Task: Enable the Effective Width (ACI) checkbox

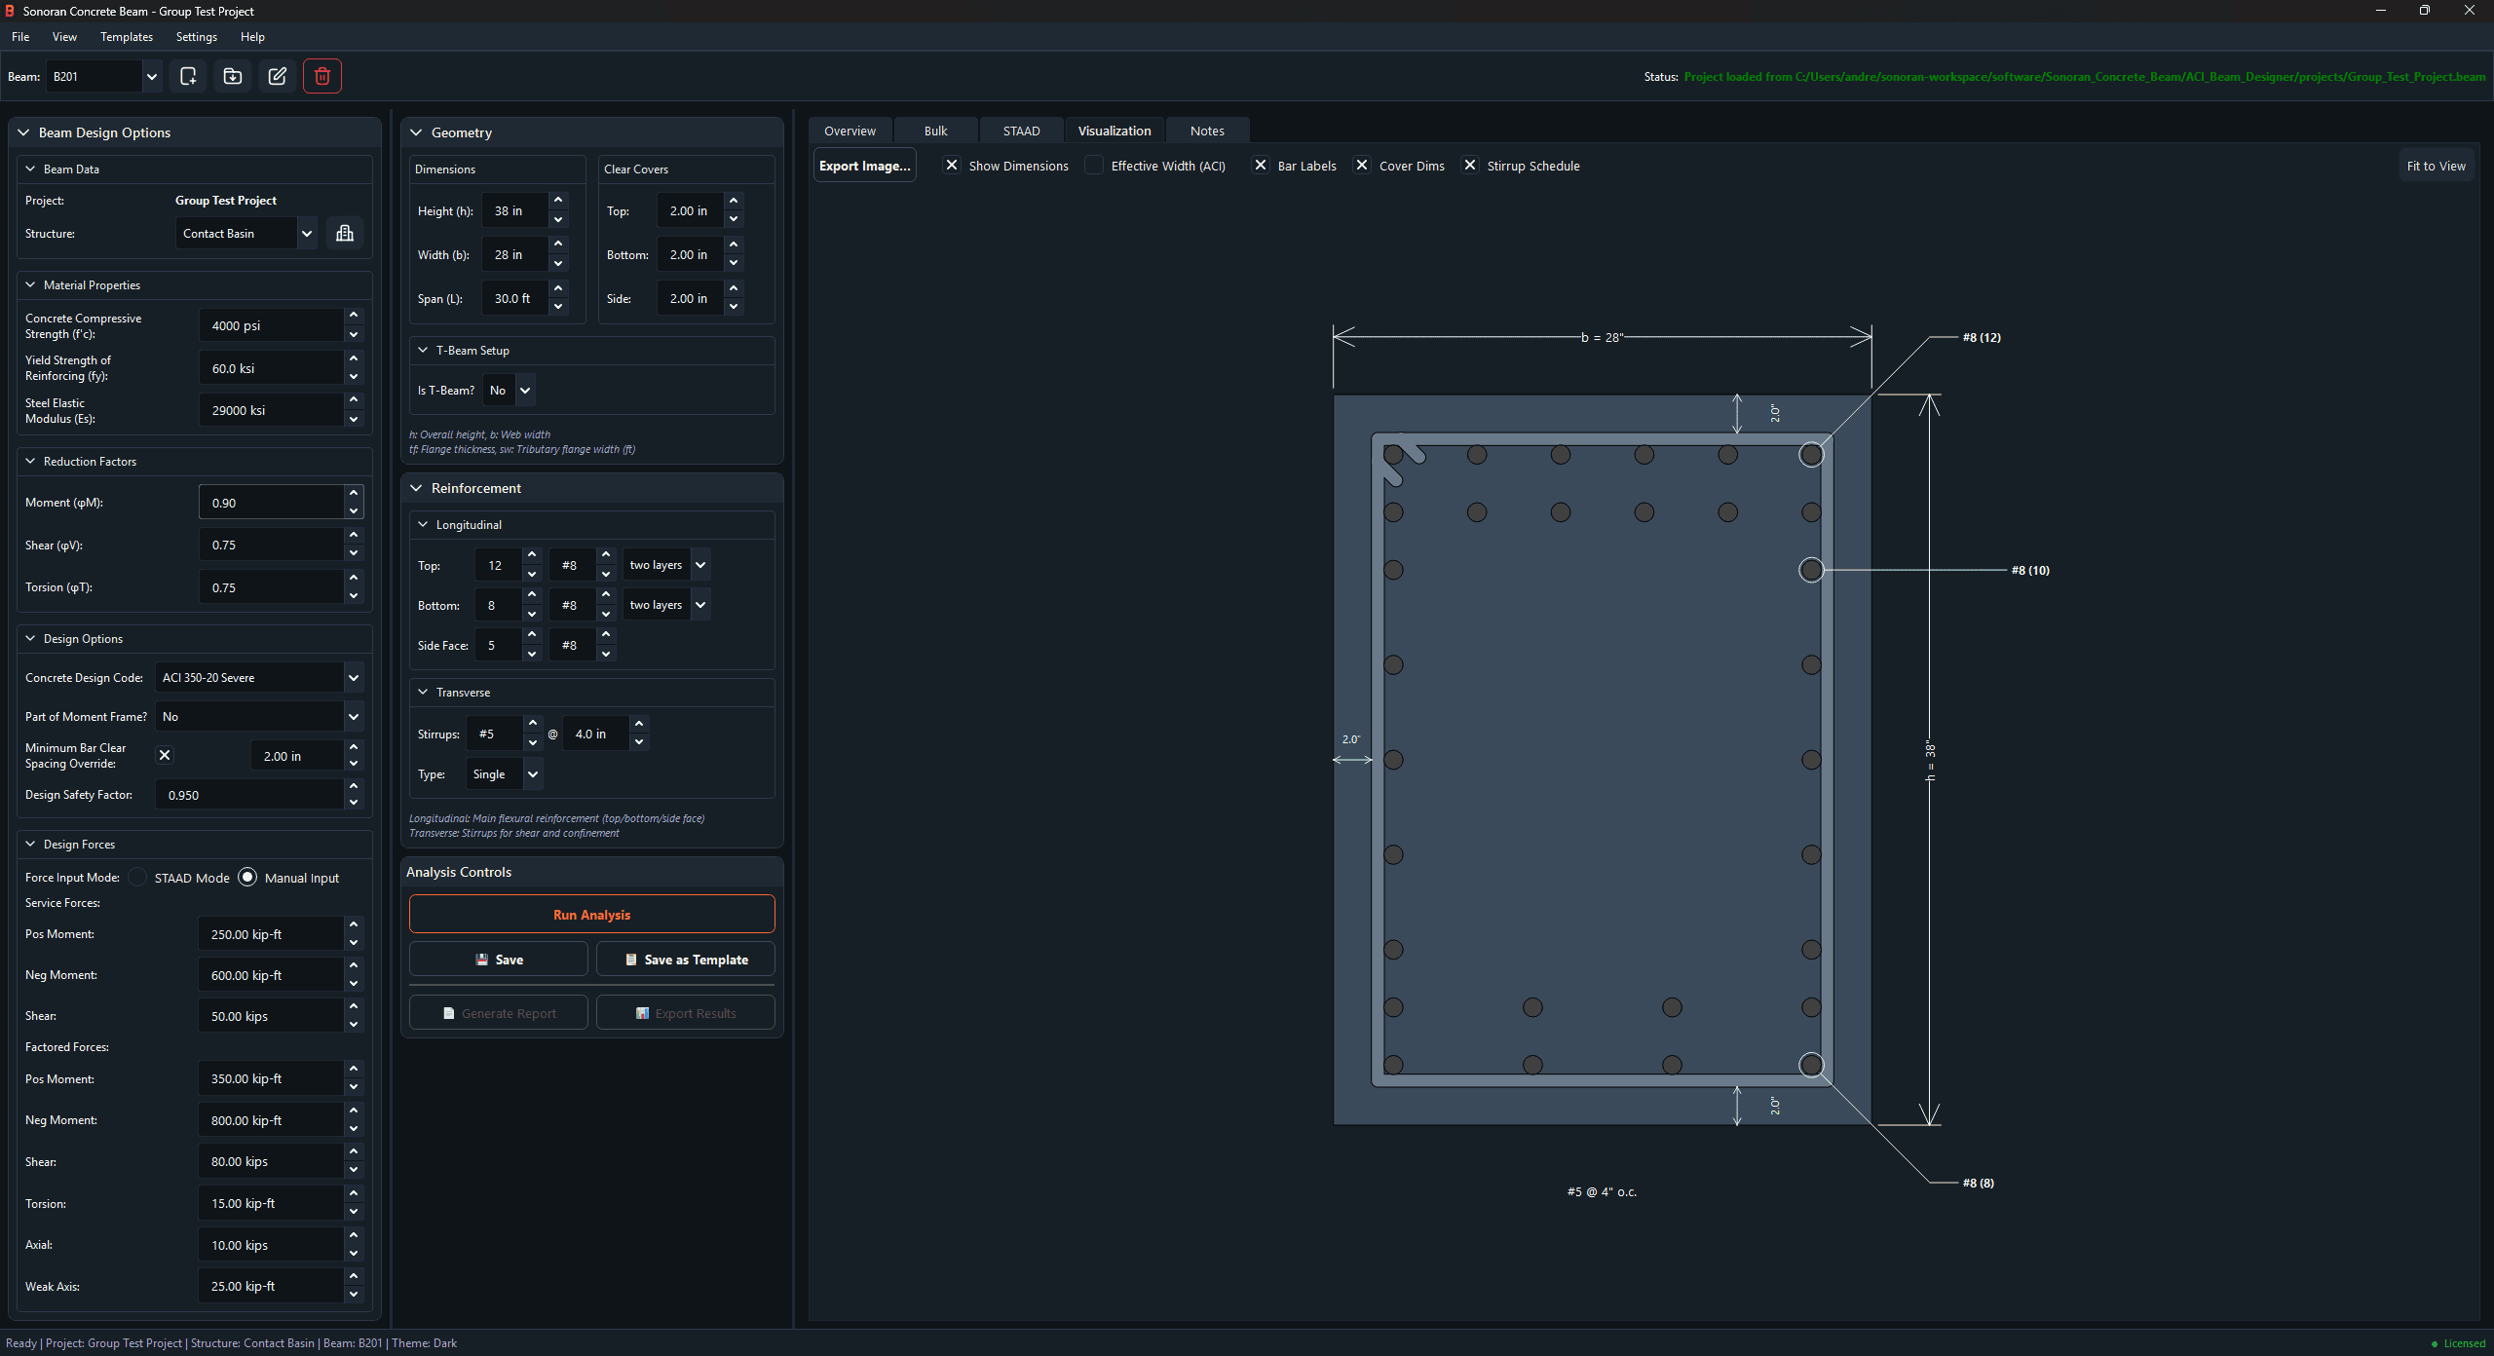Action: pos(1094,166)
